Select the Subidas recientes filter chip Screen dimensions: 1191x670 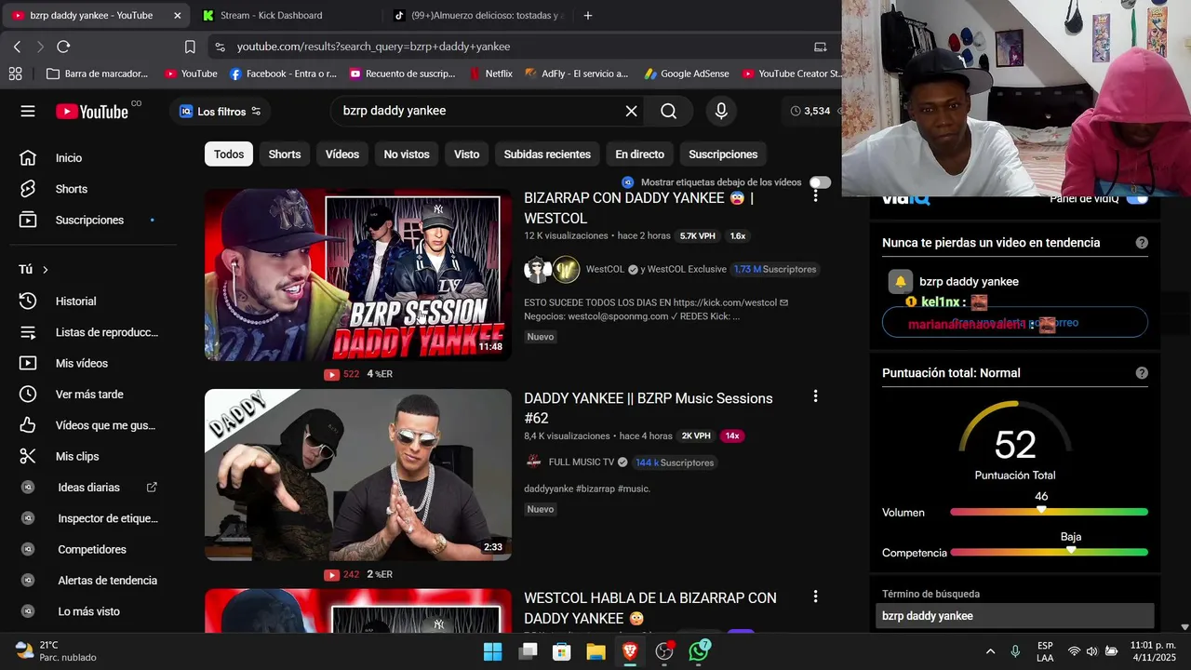click(x=547, y=154)
